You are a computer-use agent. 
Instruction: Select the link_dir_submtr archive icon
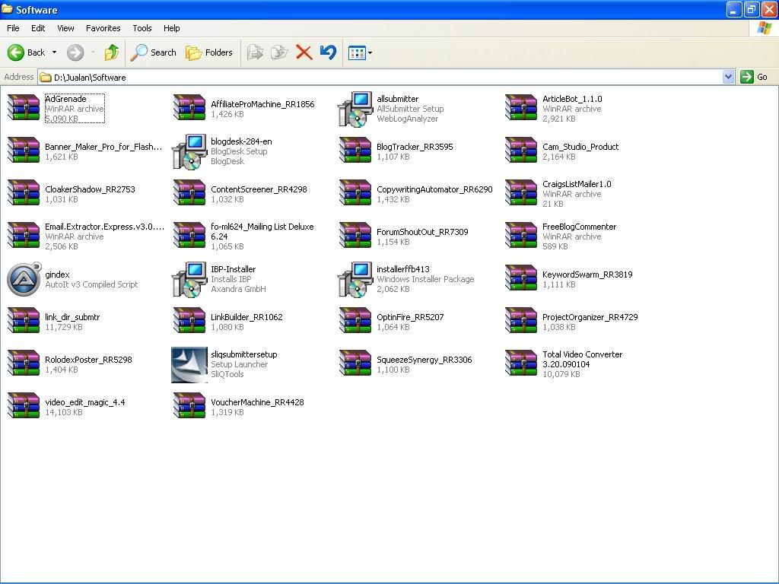click(x=24, y=321)
